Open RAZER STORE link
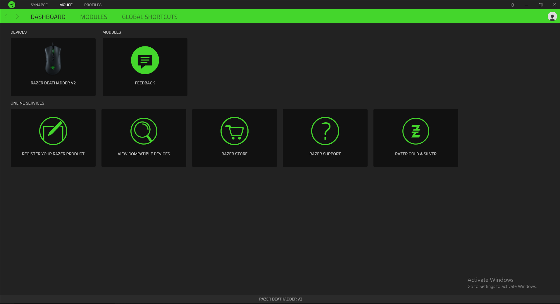The image size is (560, 304). coord(235,154)
